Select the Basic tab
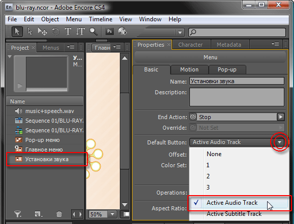294x224 pixels. coord(151,69)
